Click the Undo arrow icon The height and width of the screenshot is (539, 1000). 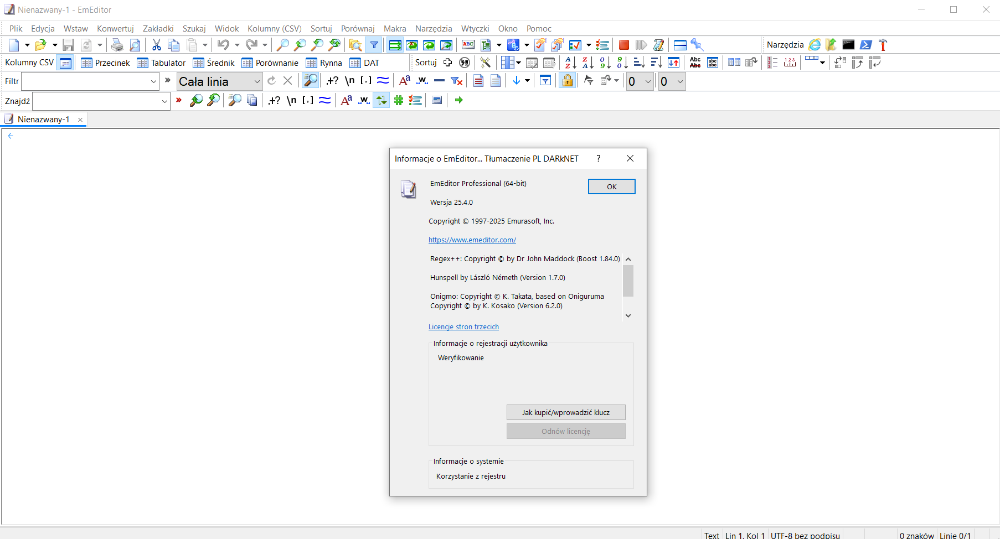pyautogui.click(x=223, y=45)
